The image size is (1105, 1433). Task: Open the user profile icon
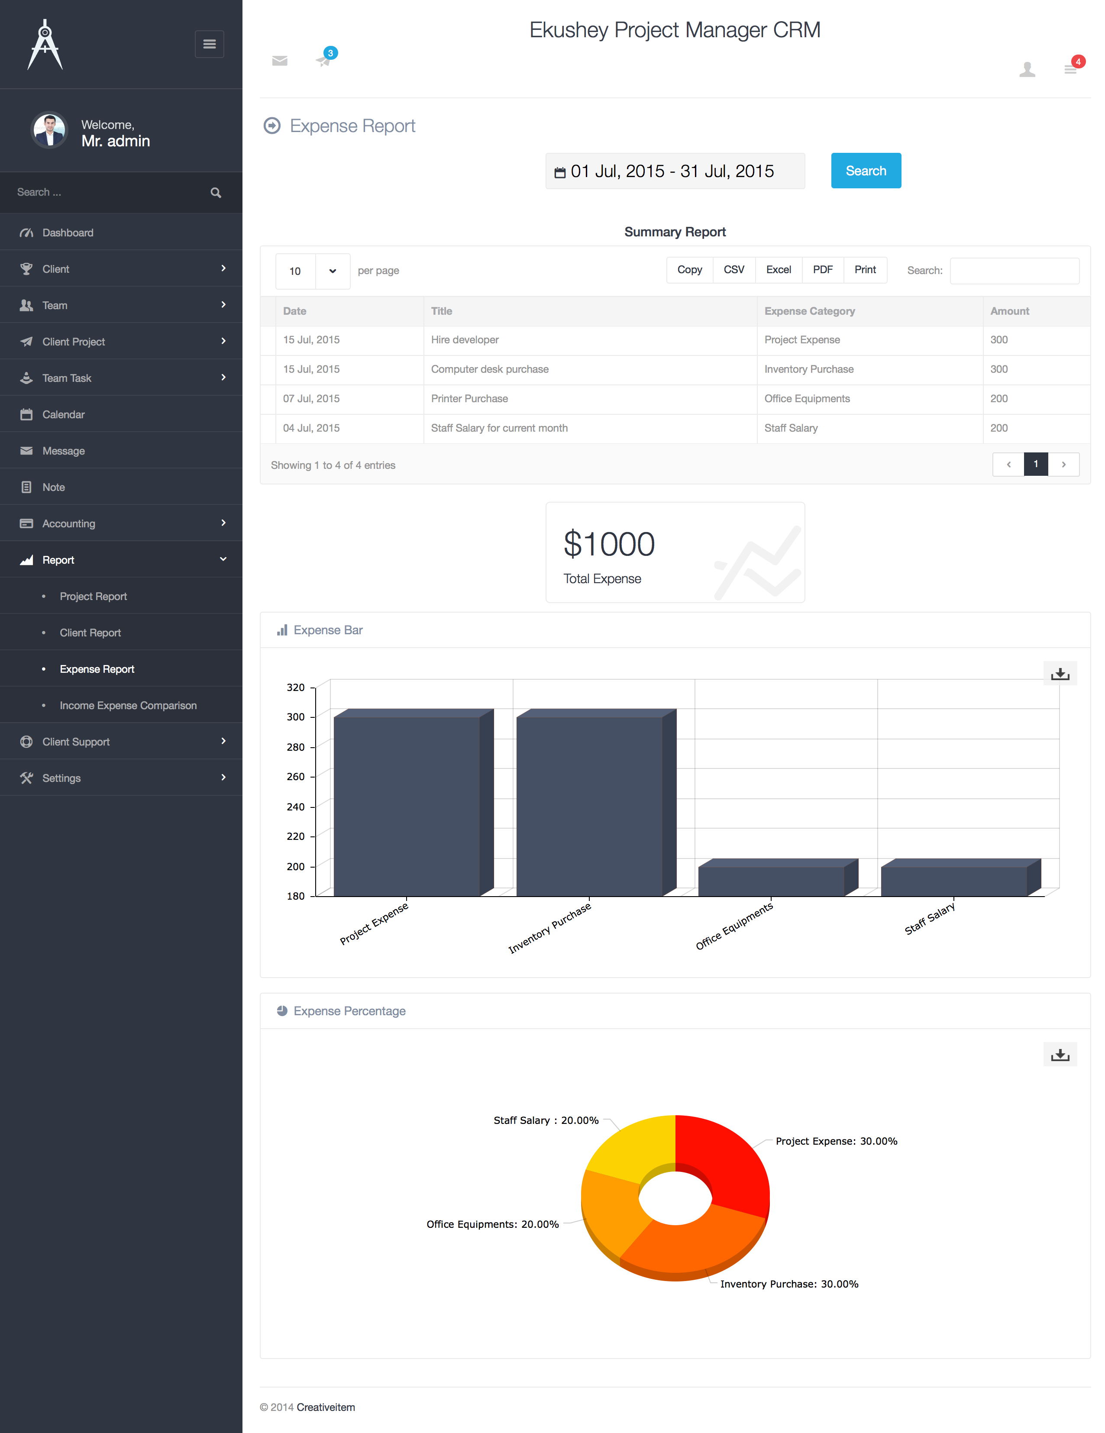click(x=1027, y=68)
